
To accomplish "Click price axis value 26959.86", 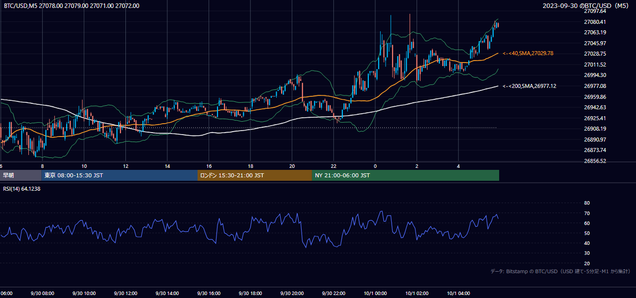I will point(595,97).
